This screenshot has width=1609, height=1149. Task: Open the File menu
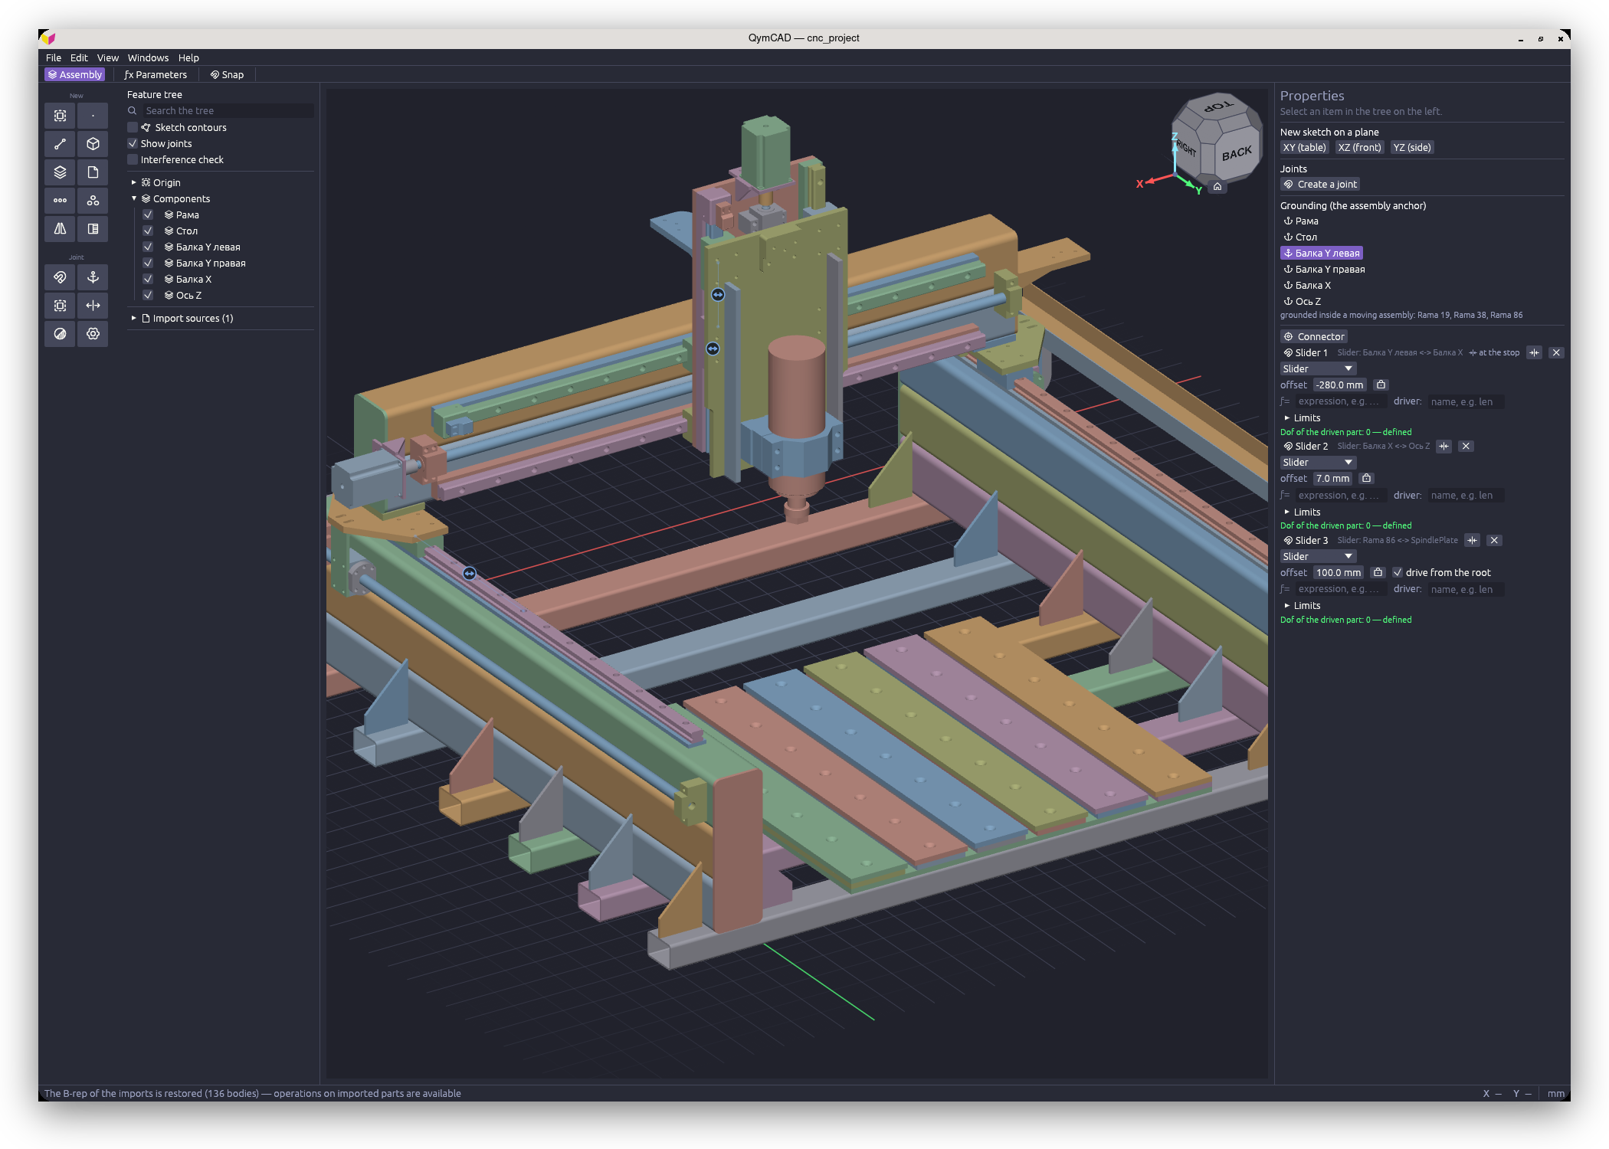(x=54, y=57)
